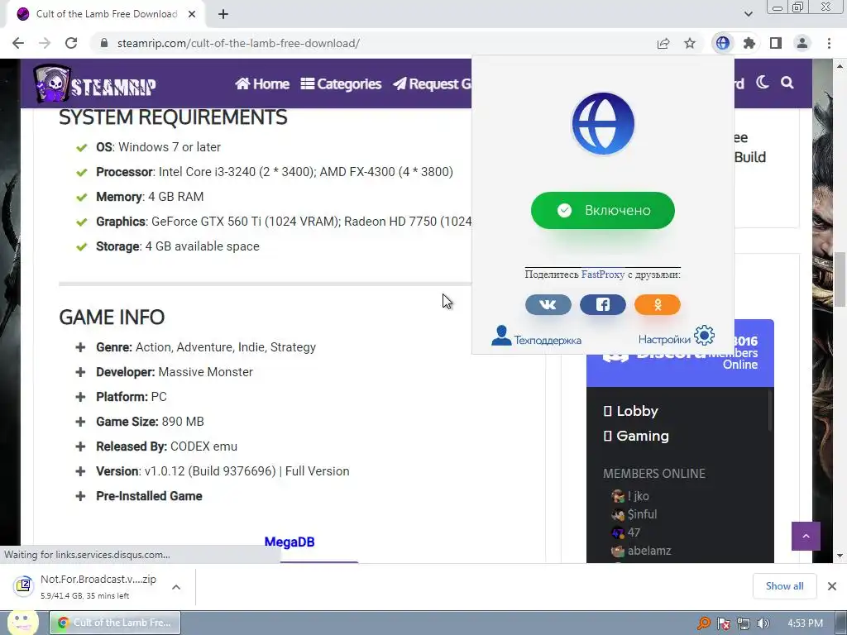Click Discord member ! jko
This screenshot has width=847, height=635.
pos(629,496)
